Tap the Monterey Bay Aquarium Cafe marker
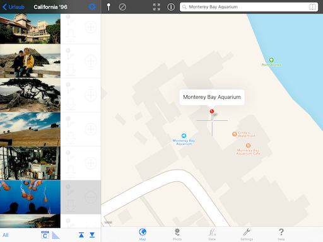 248,146
